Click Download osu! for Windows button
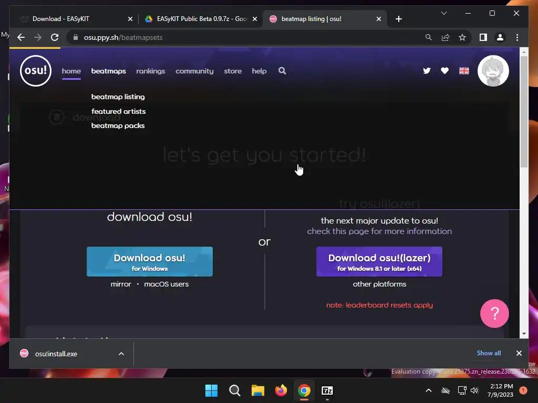This screenshot has height=403, width=538. coord(150,261)
